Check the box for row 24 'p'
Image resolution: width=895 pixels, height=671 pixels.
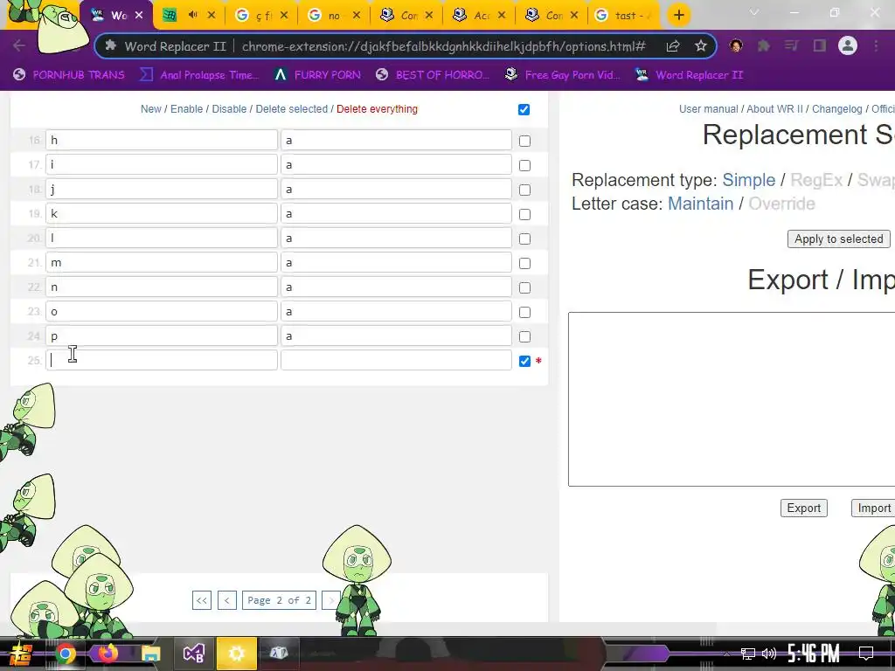(524, 337)
